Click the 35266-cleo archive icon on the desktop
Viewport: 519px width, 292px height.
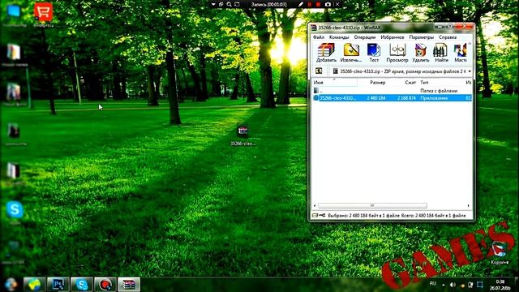click(242, 135)
